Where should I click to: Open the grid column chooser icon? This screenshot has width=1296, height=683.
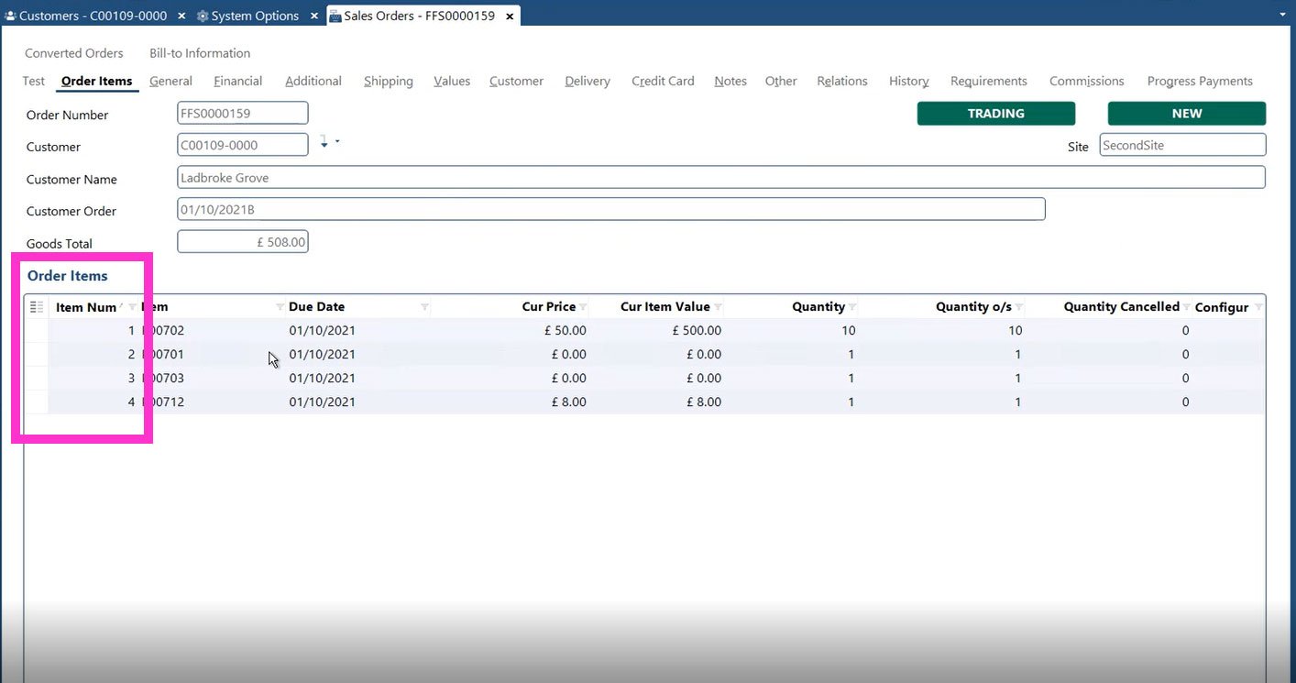click(x=37, y=307)
